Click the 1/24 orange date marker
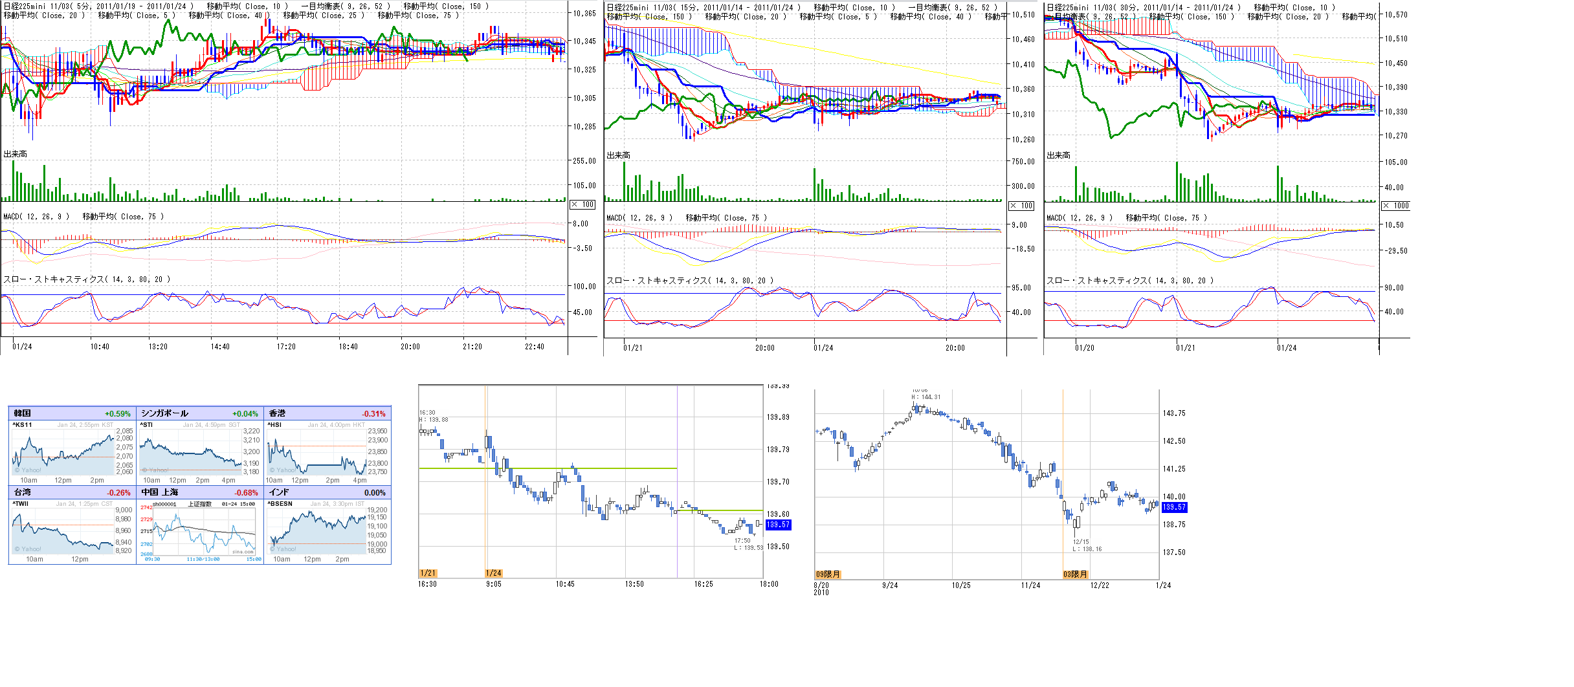 pyautogui.click(x=493, y=573)
